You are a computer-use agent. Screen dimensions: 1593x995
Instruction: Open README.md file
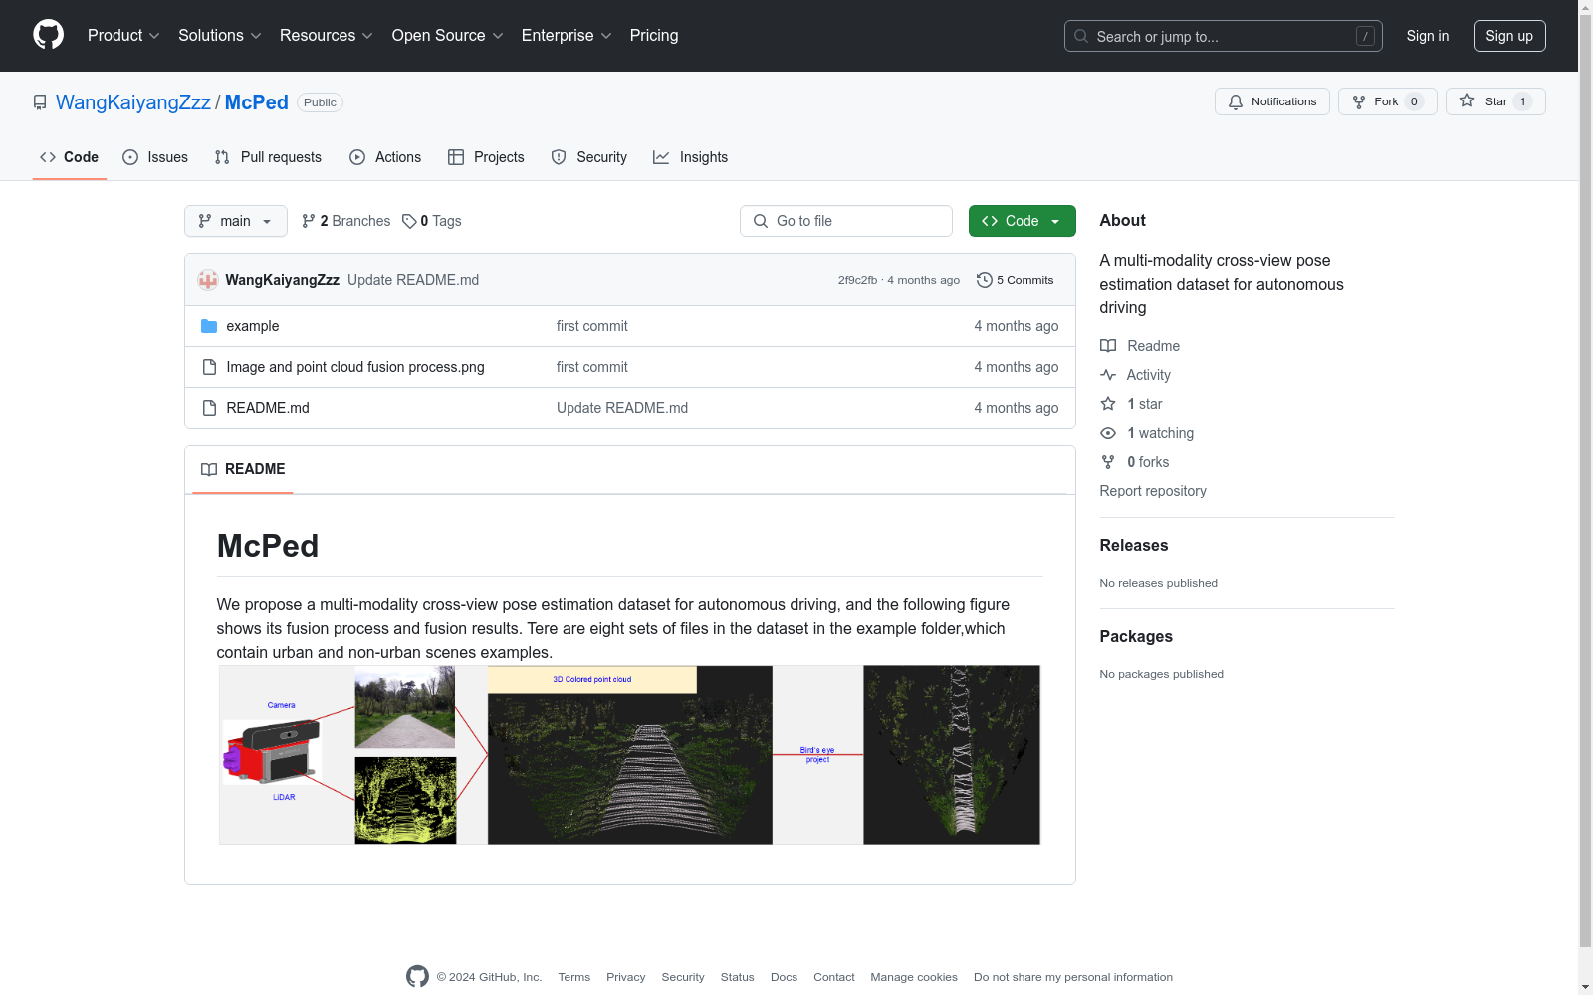pyautogui.click(x=268, y=408)
